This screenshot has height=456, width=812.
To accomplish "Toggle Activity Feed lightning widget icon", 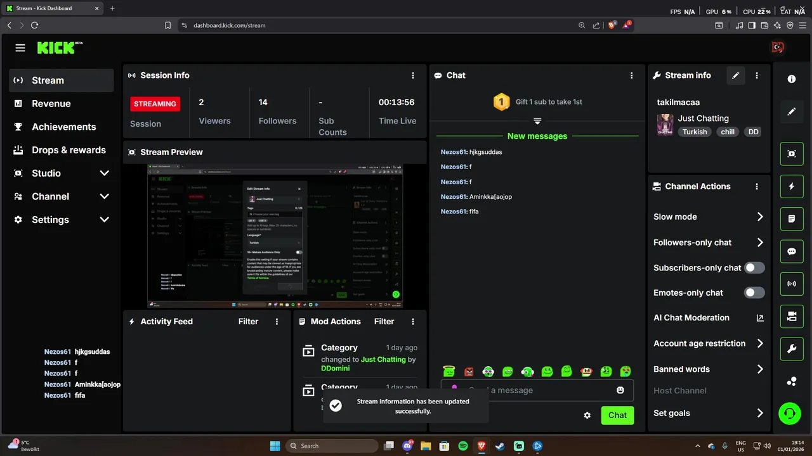I will 792,186.
